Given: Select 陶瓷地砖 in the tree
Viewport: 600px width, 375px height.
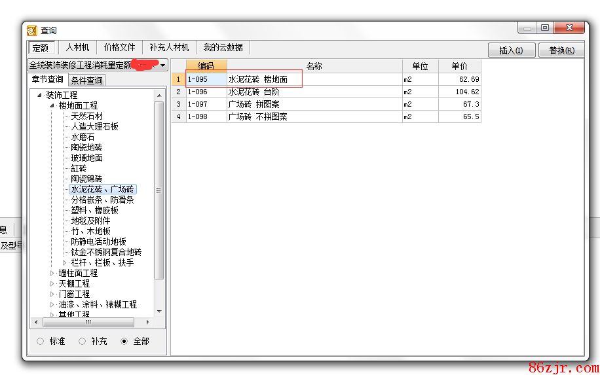Looking at the screenshot, I should coord(86,147).
